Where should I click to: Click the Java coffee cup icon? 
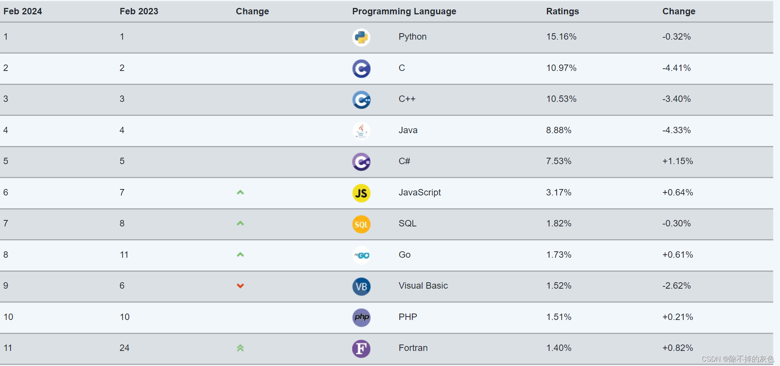pos(361,131)
